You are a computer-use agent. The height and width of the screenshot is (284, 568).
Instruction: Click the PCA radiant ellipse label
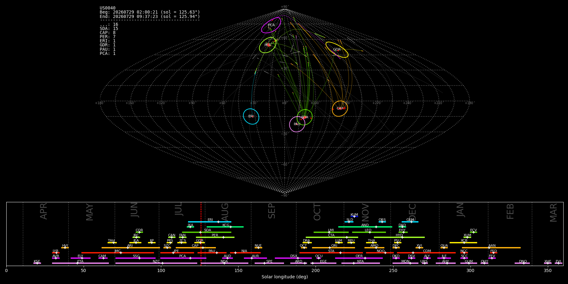click(x=271, y=25)
